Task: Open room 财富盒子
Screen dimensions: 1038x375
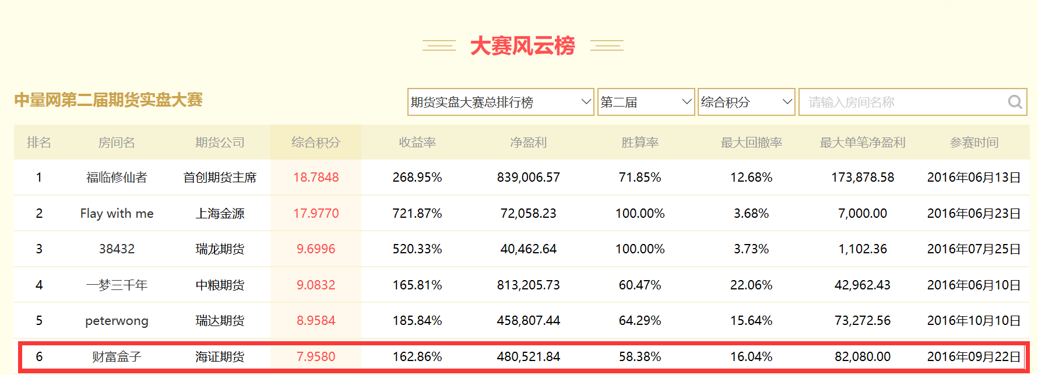Action: point(117,357)
